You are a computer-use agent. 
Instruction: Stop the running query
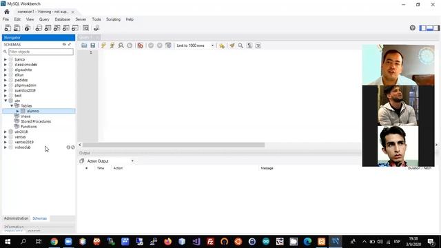click(130, 45)
